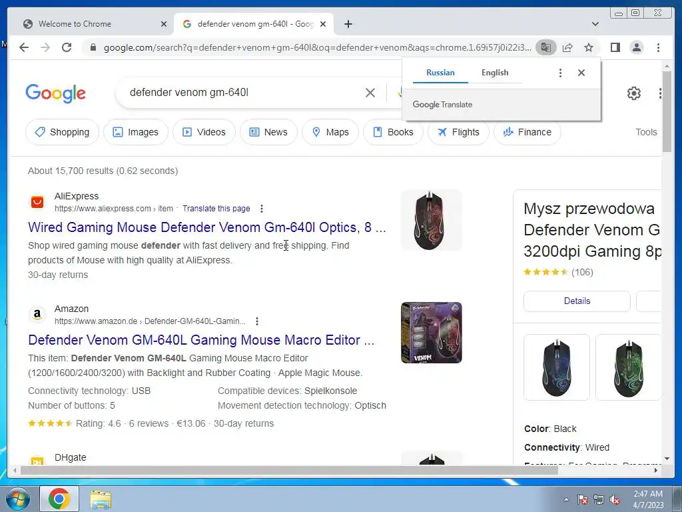Open AliExpress mouse thumbnail image
Viewport: 682px width, 512px height.
pyautogui.click(x=431, y=220)
